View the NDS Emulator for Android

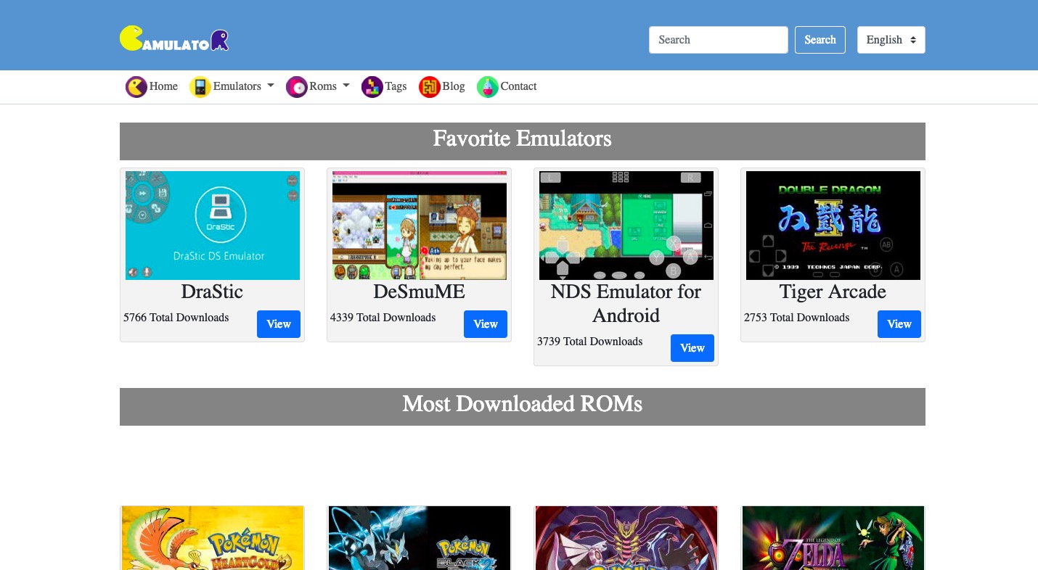(x=692, y=348)
